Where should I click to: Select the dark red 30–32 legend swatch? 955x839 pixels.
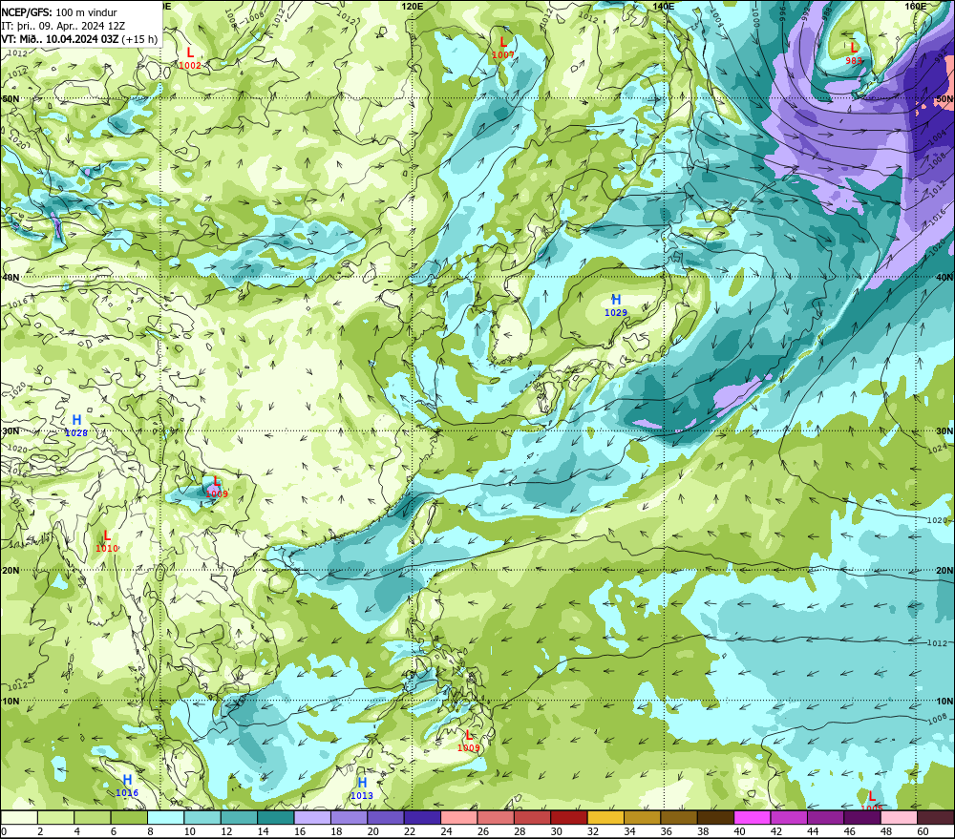coord(569,818)
